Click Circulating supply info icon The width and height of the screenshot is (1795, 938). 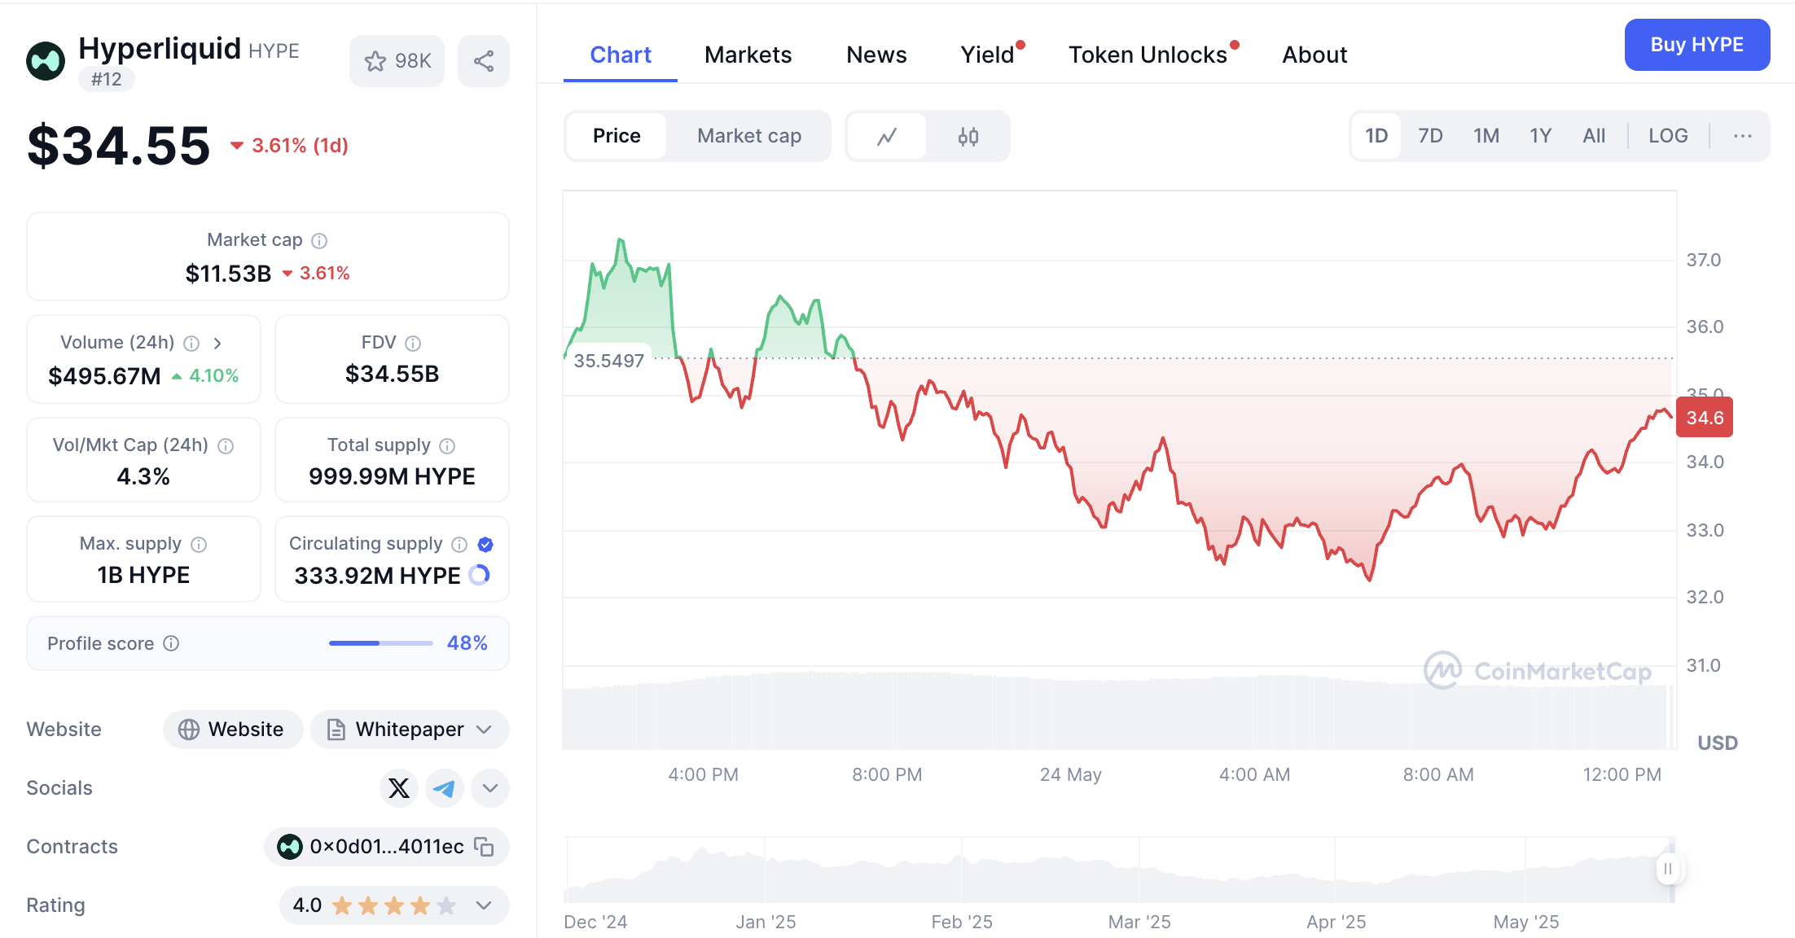click(x=459, y=545)
